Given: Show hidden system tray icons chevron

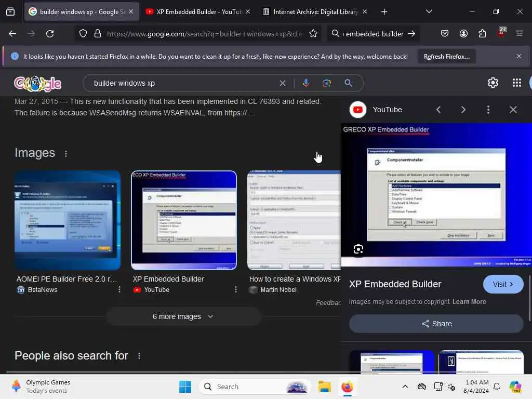Looking at the screenshot, I should coord(405,387).
